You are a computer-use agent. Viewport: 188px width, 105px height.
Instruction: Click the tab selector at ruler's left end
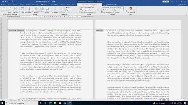[1, 16]
